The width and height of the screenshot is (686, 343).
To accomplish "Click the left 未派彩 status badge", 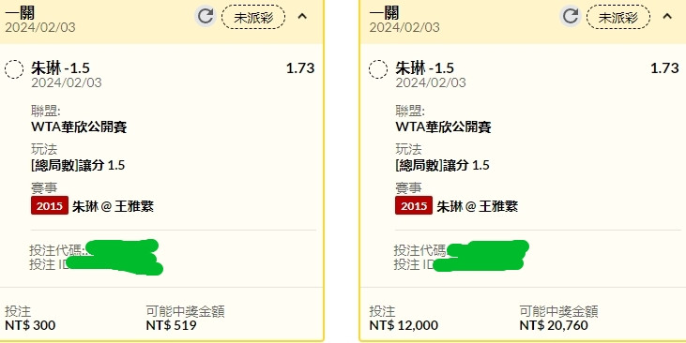I will pos(253,18).
